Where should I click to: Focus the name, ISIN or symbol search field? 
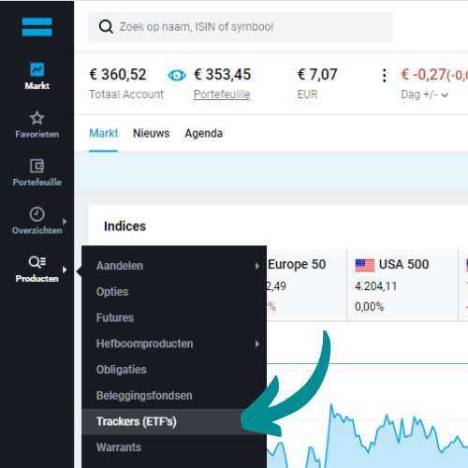[x=241, y=27]
